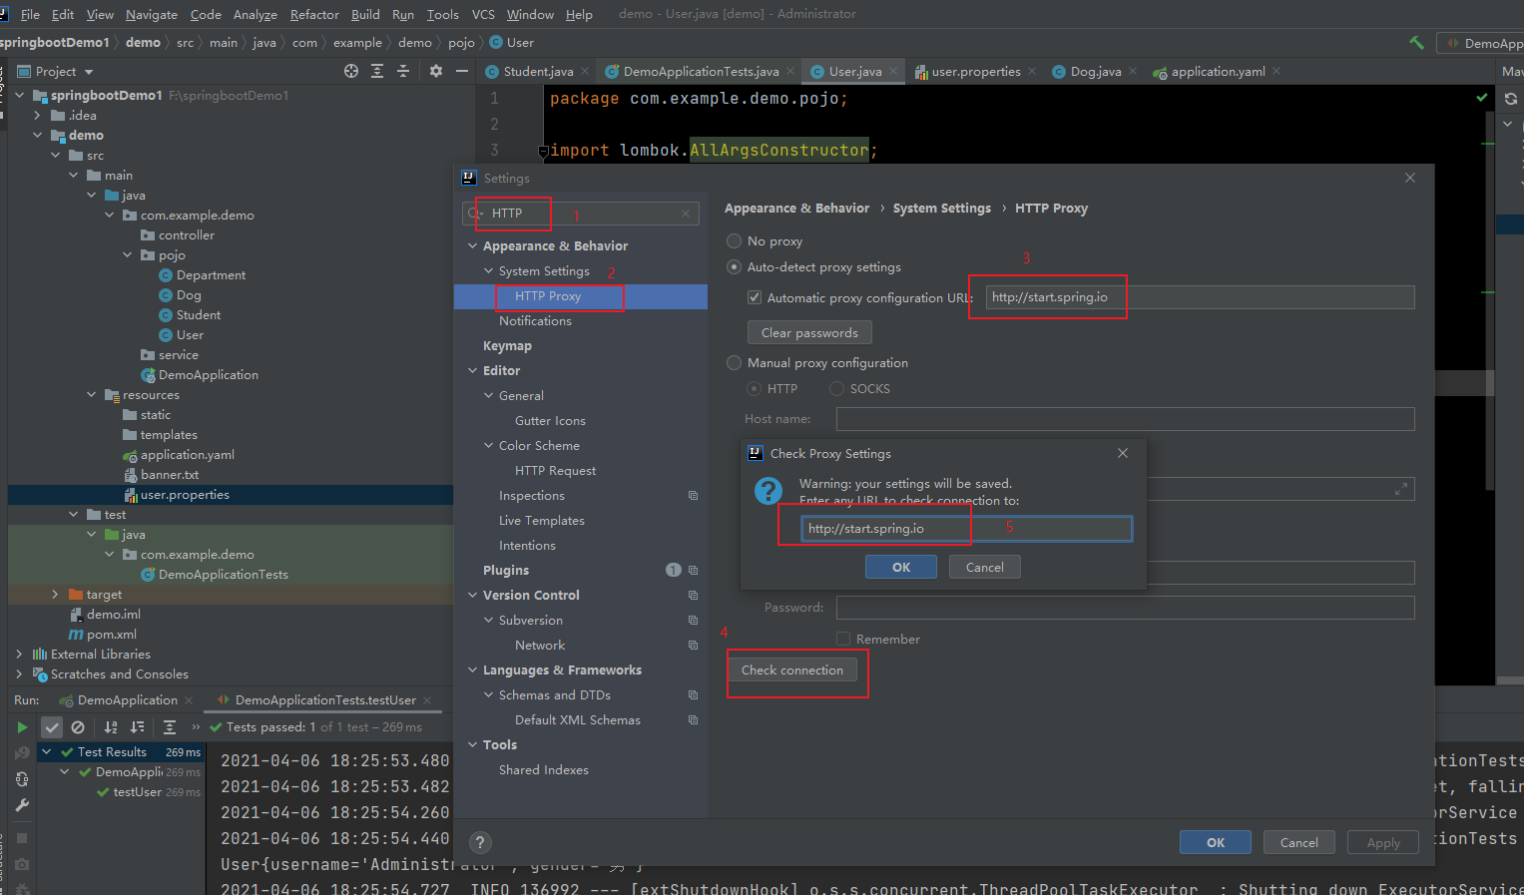Tick the Remember password checkbox
This screenshot has width=1524, height=895.
(x=843, y=639)
